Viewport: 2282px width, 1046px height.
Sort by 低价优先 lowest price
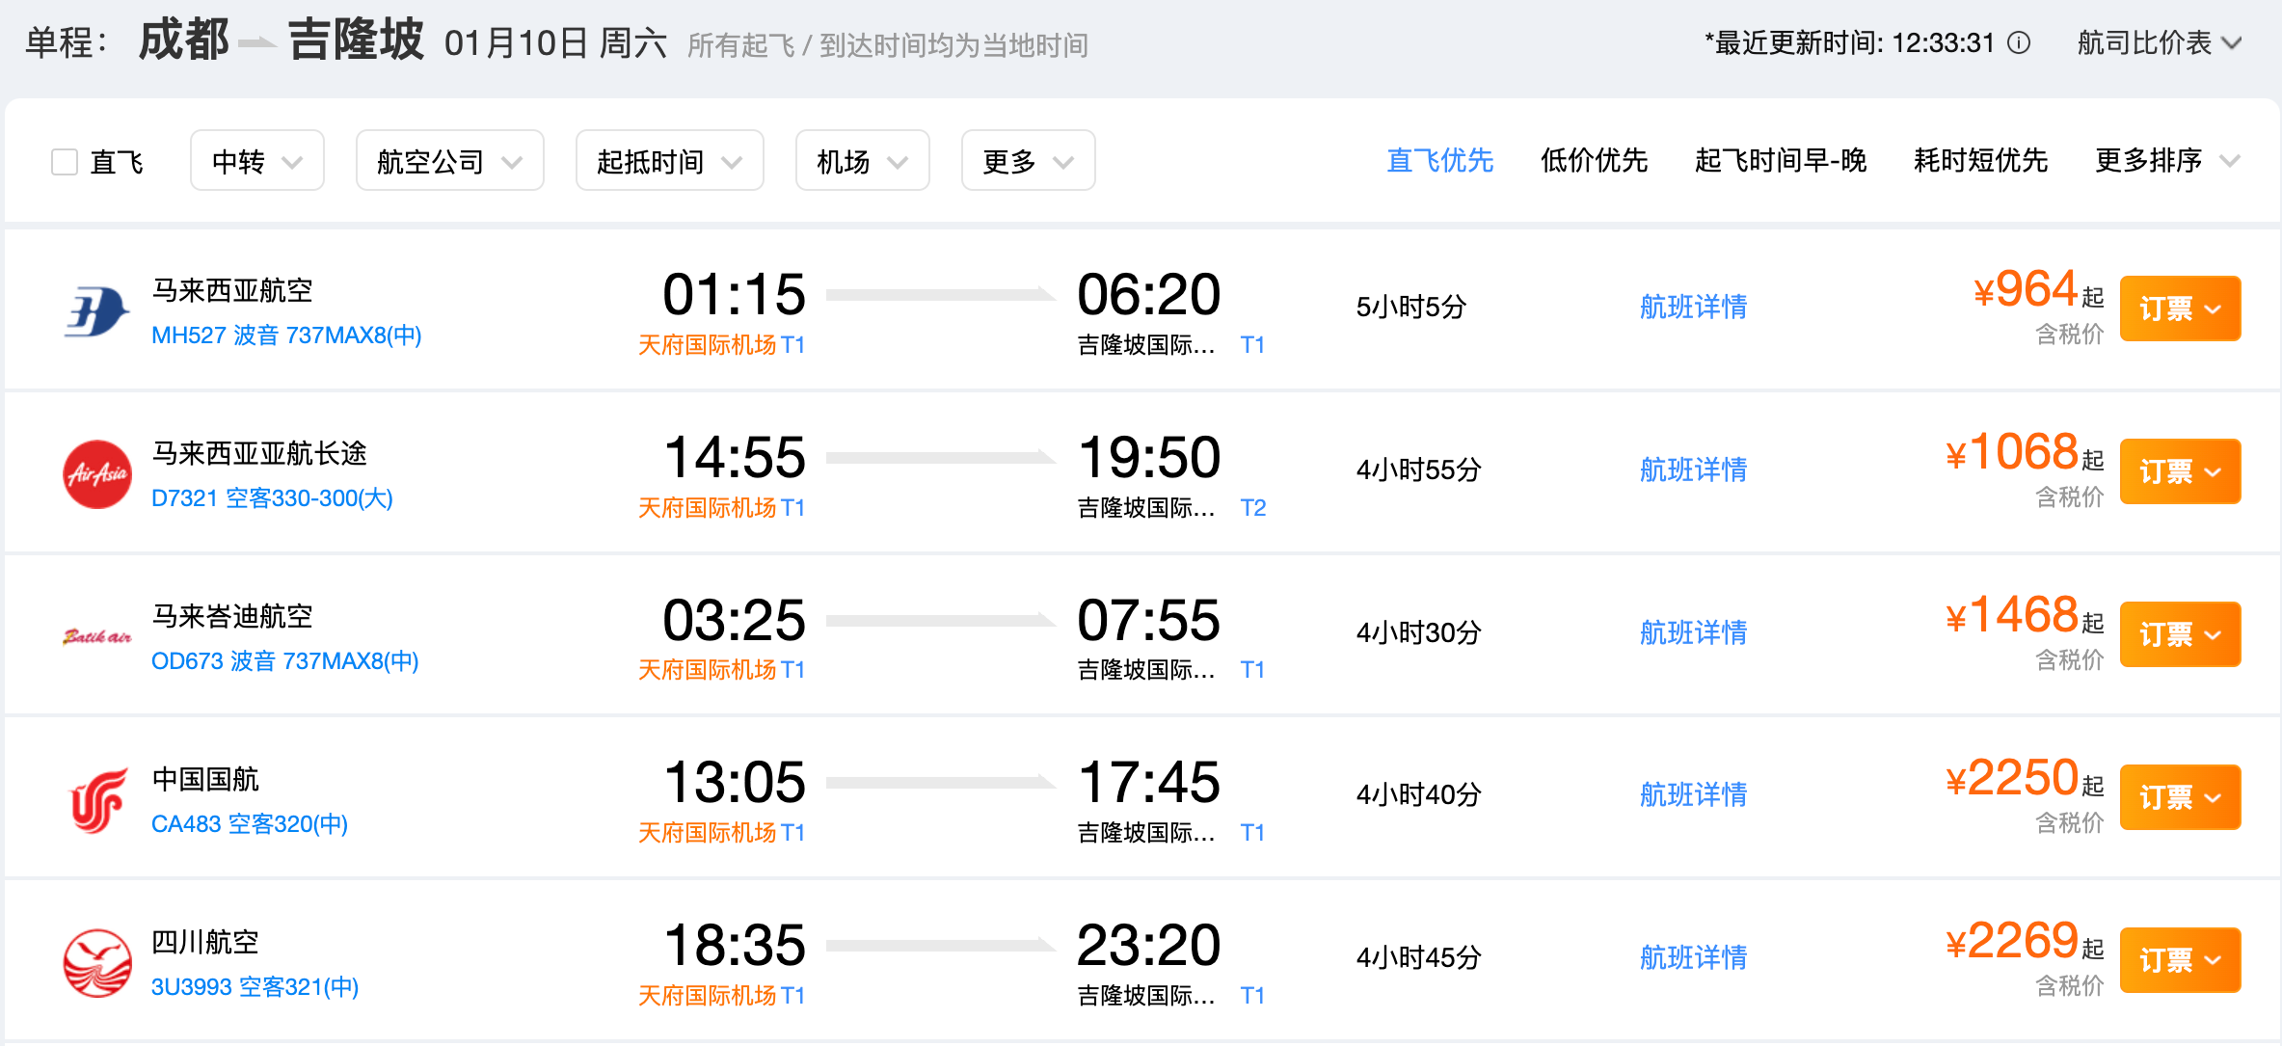pyautogui.click(x=1594, y=160)
